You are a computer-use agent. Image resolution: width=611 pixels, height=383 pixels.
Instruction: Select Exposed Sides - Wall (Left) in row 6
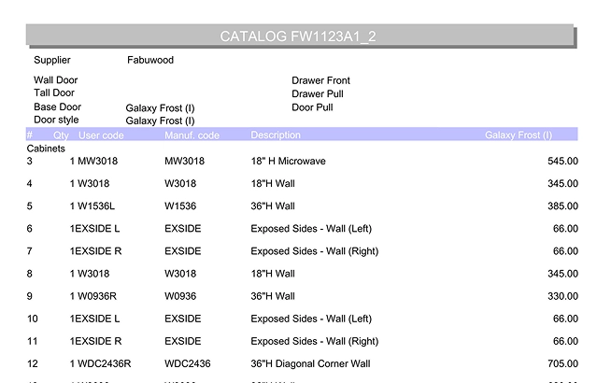click(x=311, y=229)
